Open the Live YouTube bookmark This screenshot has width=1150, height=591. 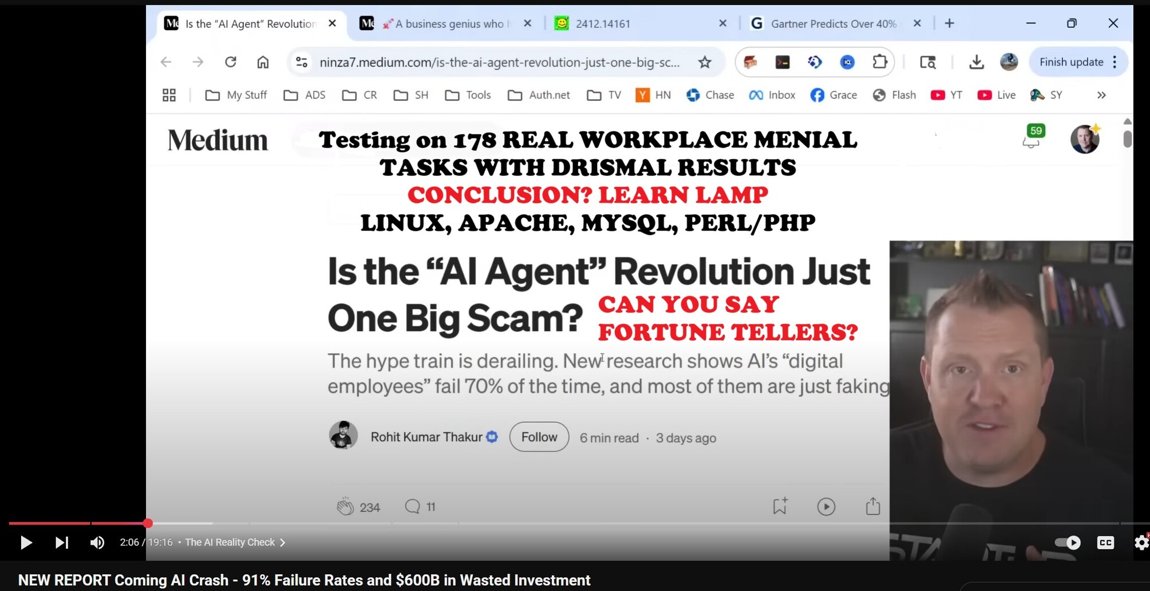click(997, 95)
